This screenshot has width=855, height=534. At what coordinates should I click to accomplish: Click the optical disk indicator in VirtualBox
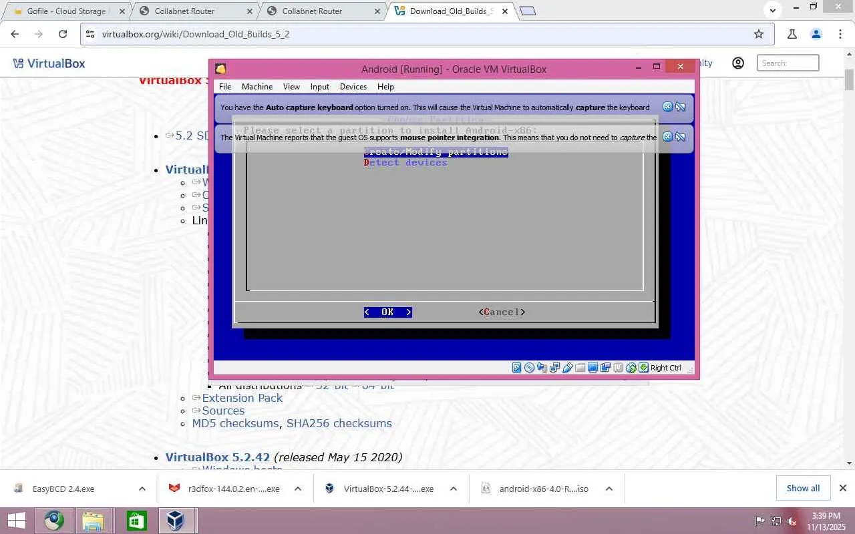click(529, 367)
